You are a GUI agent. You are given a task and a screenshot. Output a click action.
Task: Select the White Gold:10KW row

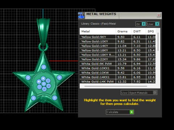(117, 73)
